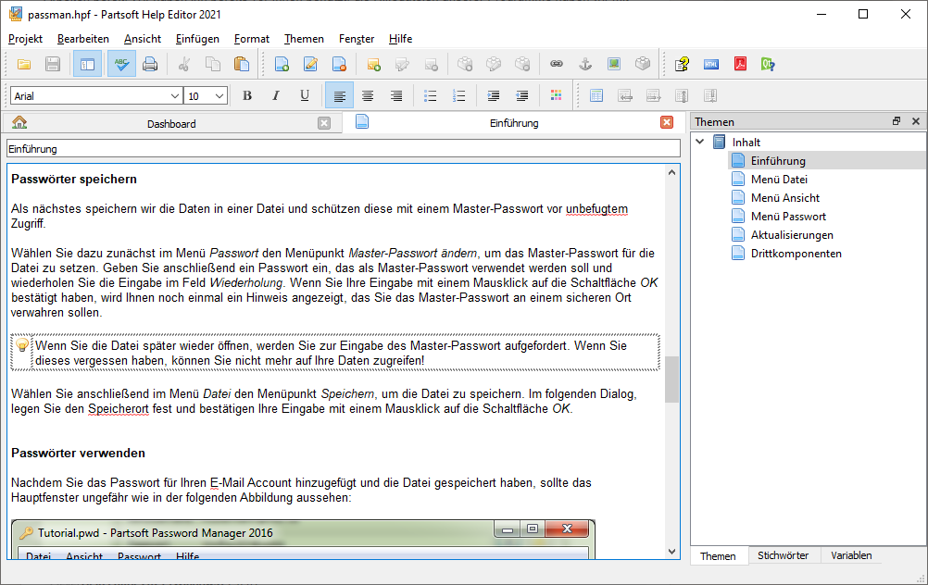The width and height of the screenshot is (928, 585).
Task: Click the Einführung topic title field
Action: 343,148
